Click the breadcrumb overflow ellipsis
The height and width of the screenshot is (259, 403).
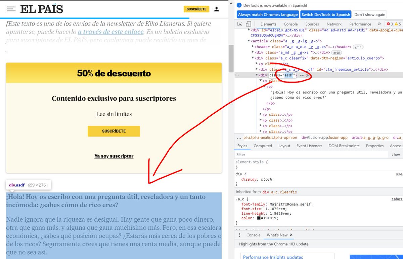(239, 138)
